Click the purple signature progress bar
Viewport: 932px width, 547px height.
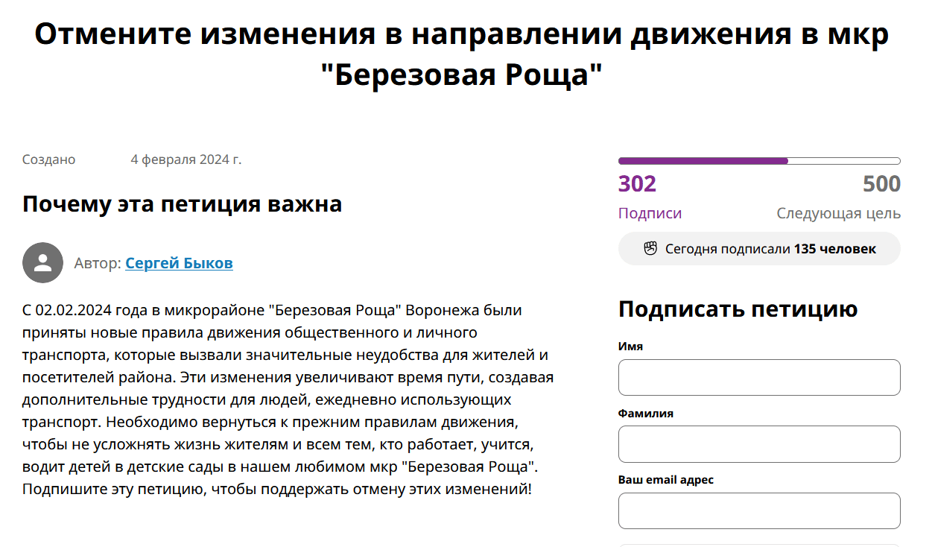(758, 161)
